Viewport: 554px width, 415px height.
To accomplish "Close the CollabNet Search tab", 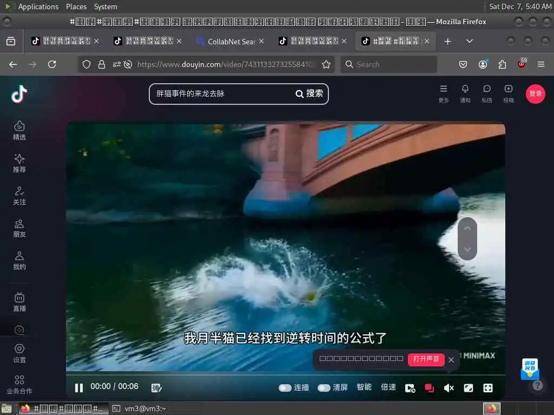I will pos(261,41).
